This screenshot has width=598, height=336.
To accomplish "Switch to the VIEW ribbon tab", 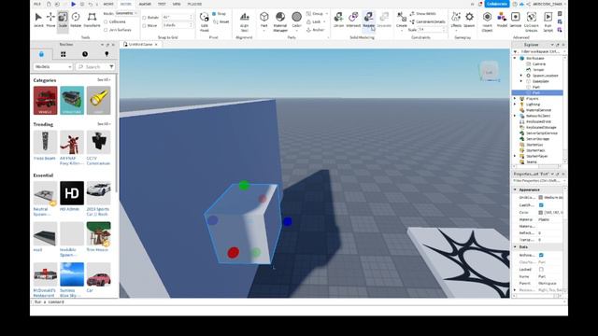I will click(177, 4).
